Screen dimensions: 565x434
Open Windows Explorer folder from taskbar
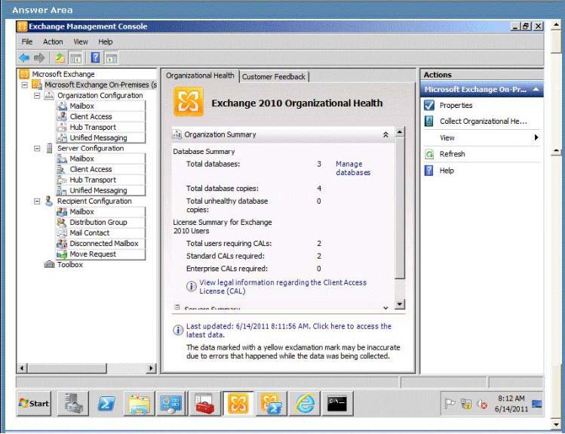tap(139, 403)
